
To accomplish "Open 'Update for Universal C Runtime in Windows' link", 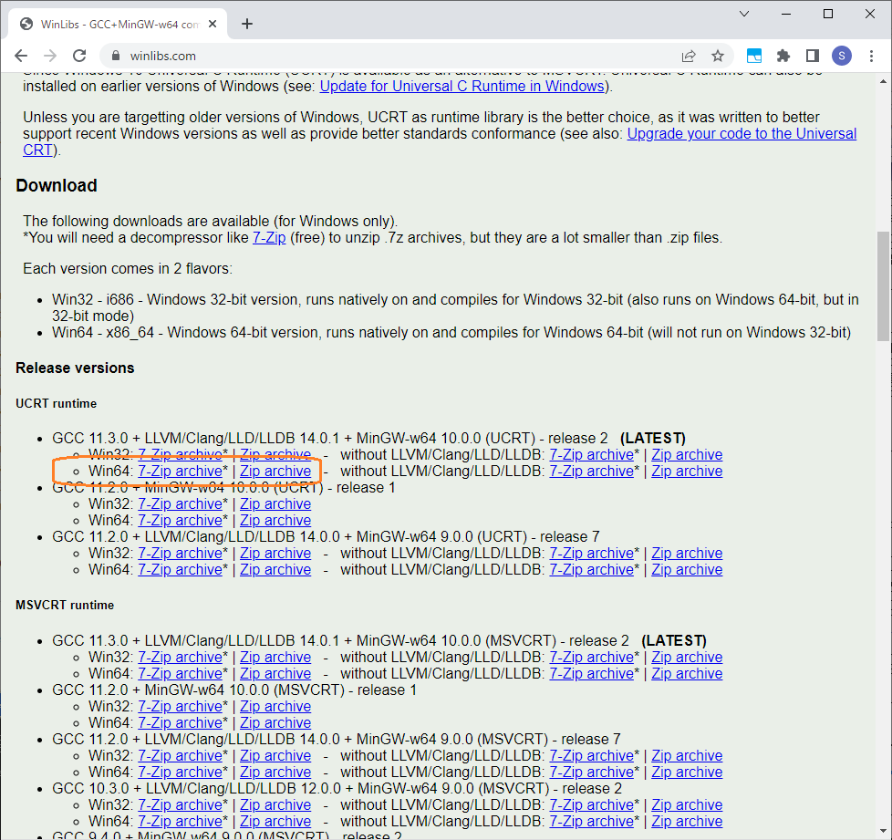I will (x=462, y=87).
